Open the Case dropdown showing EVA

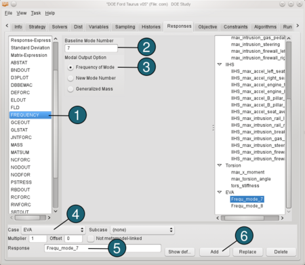(x=54, y=230)
